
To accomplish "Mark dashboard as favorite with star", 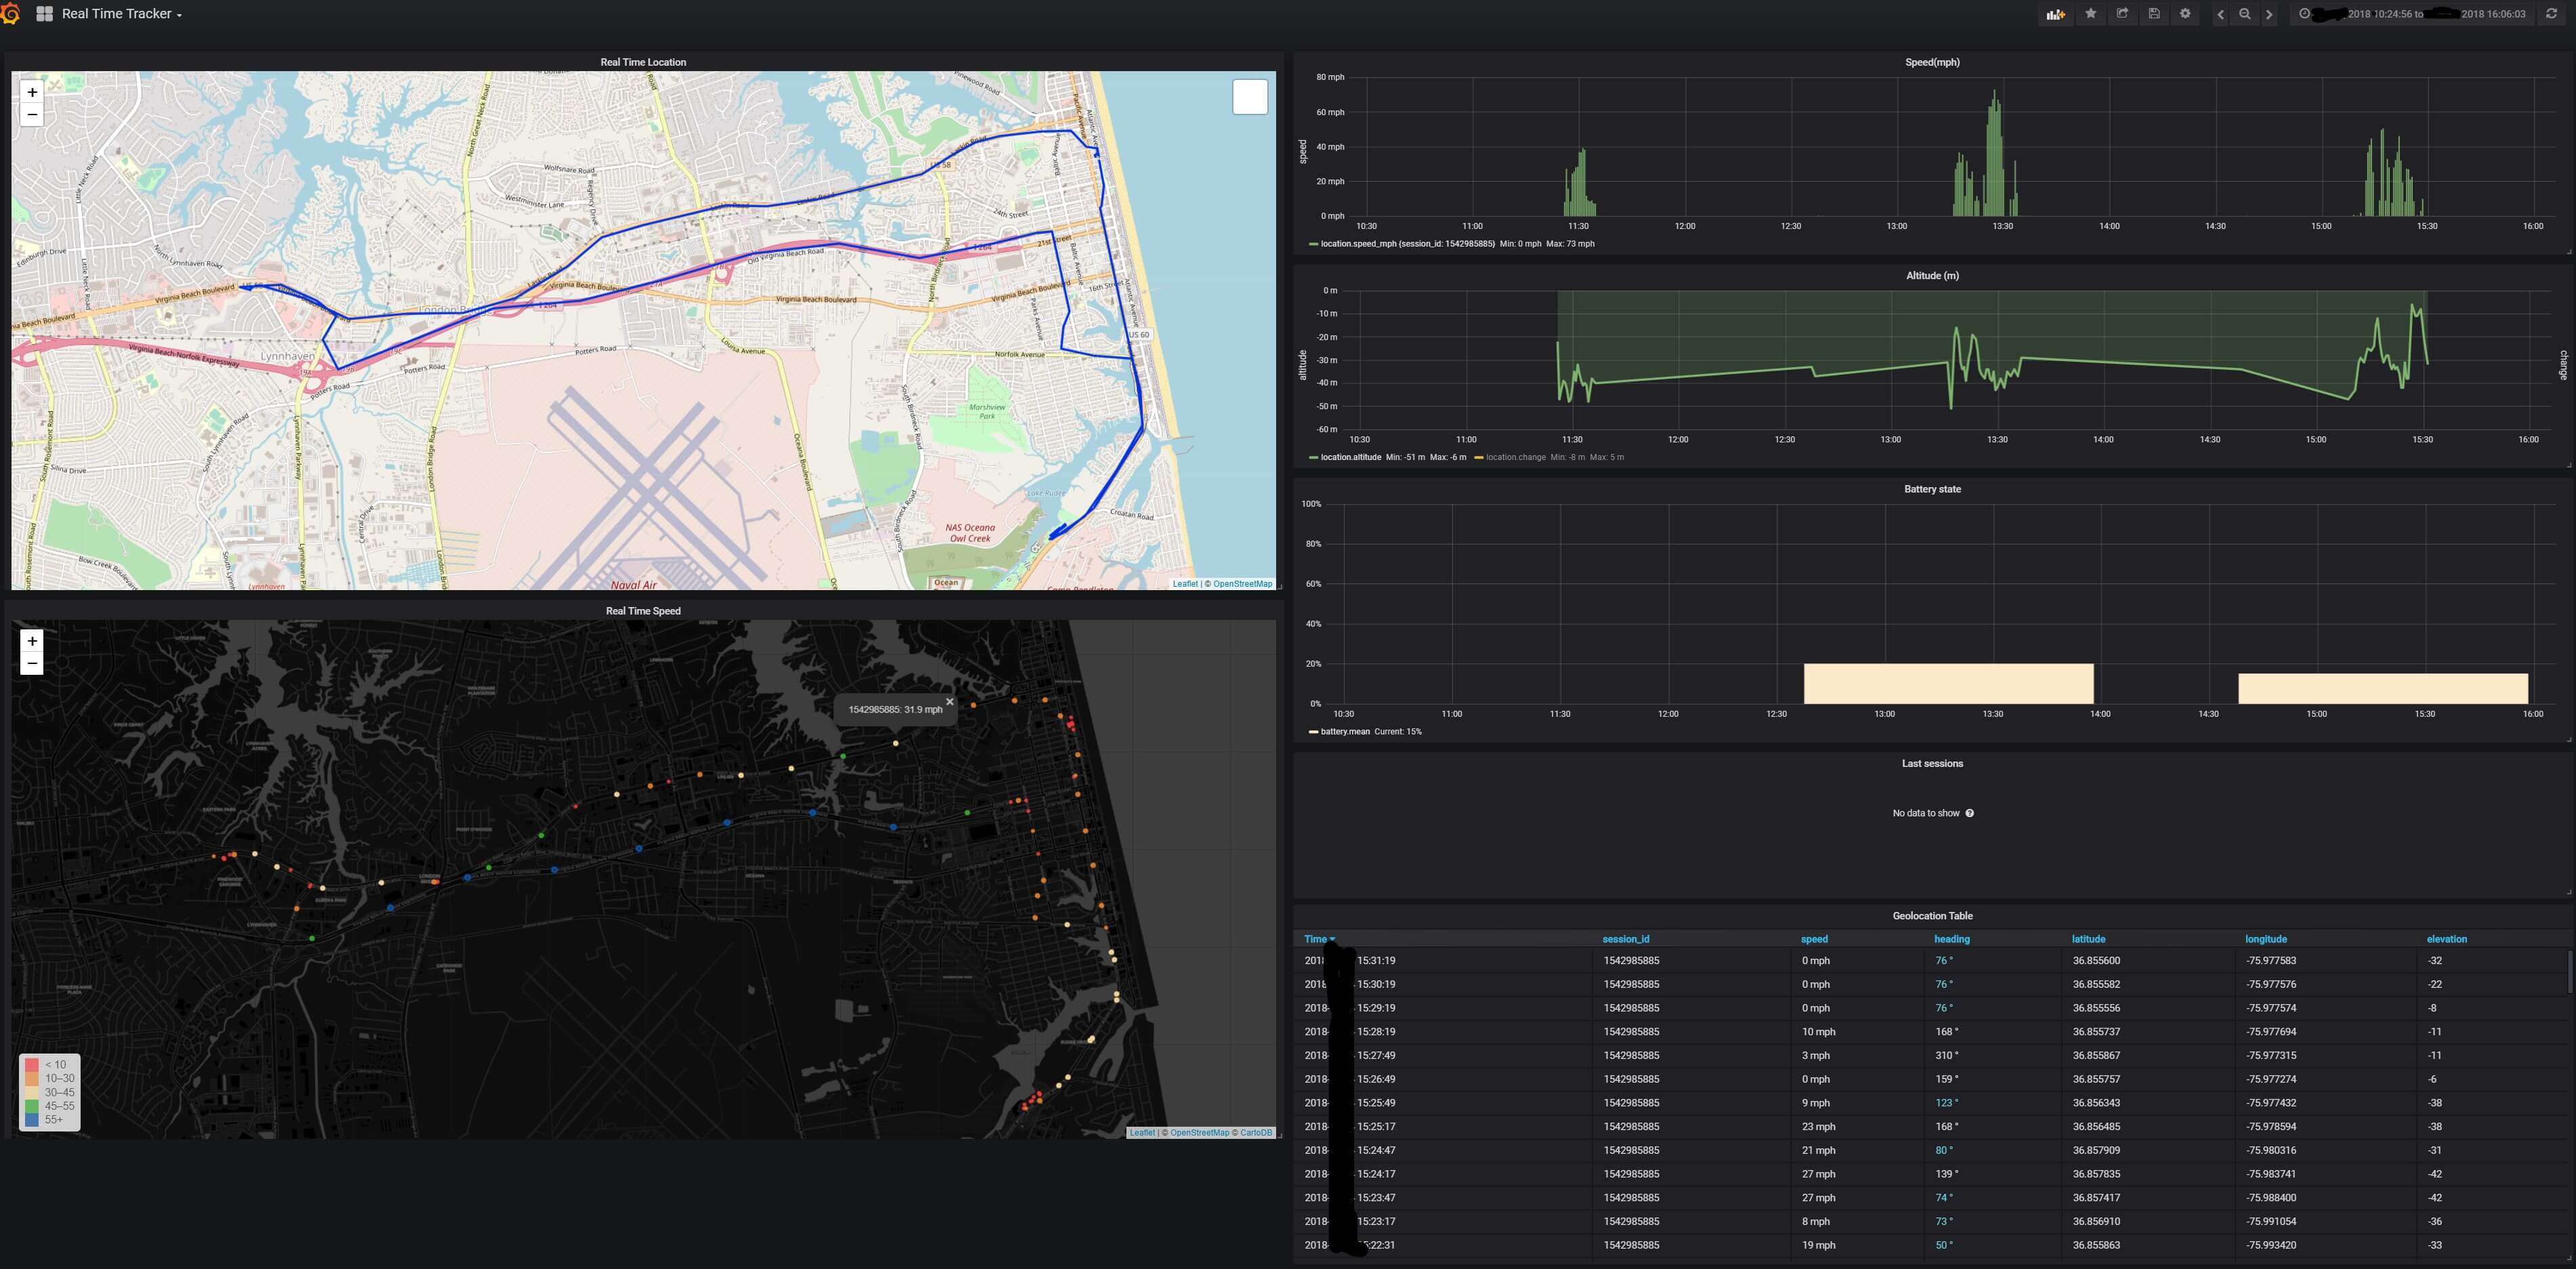I will pyautogui.click(x=2090, y=14).
